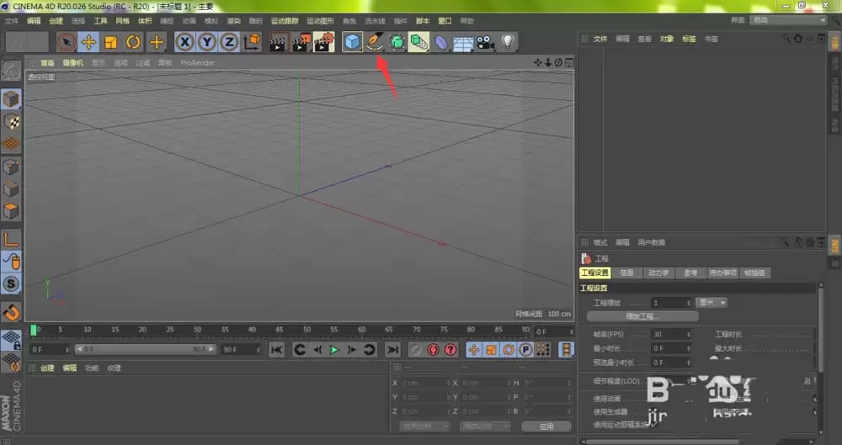
Task: Select the Rotate tool in the top toolbar
Action: point(133,42)
